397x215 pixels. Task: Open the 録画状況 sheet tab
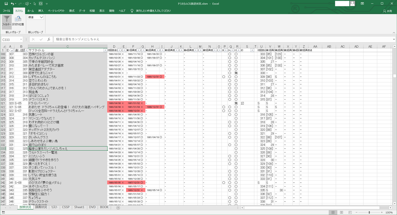point(41,207)
